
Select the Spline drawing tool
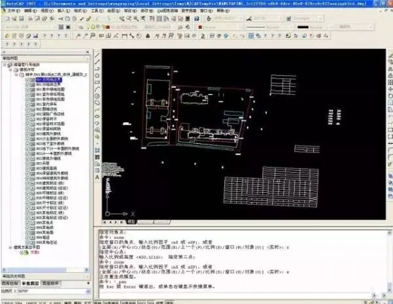click(x=97, y=110)
